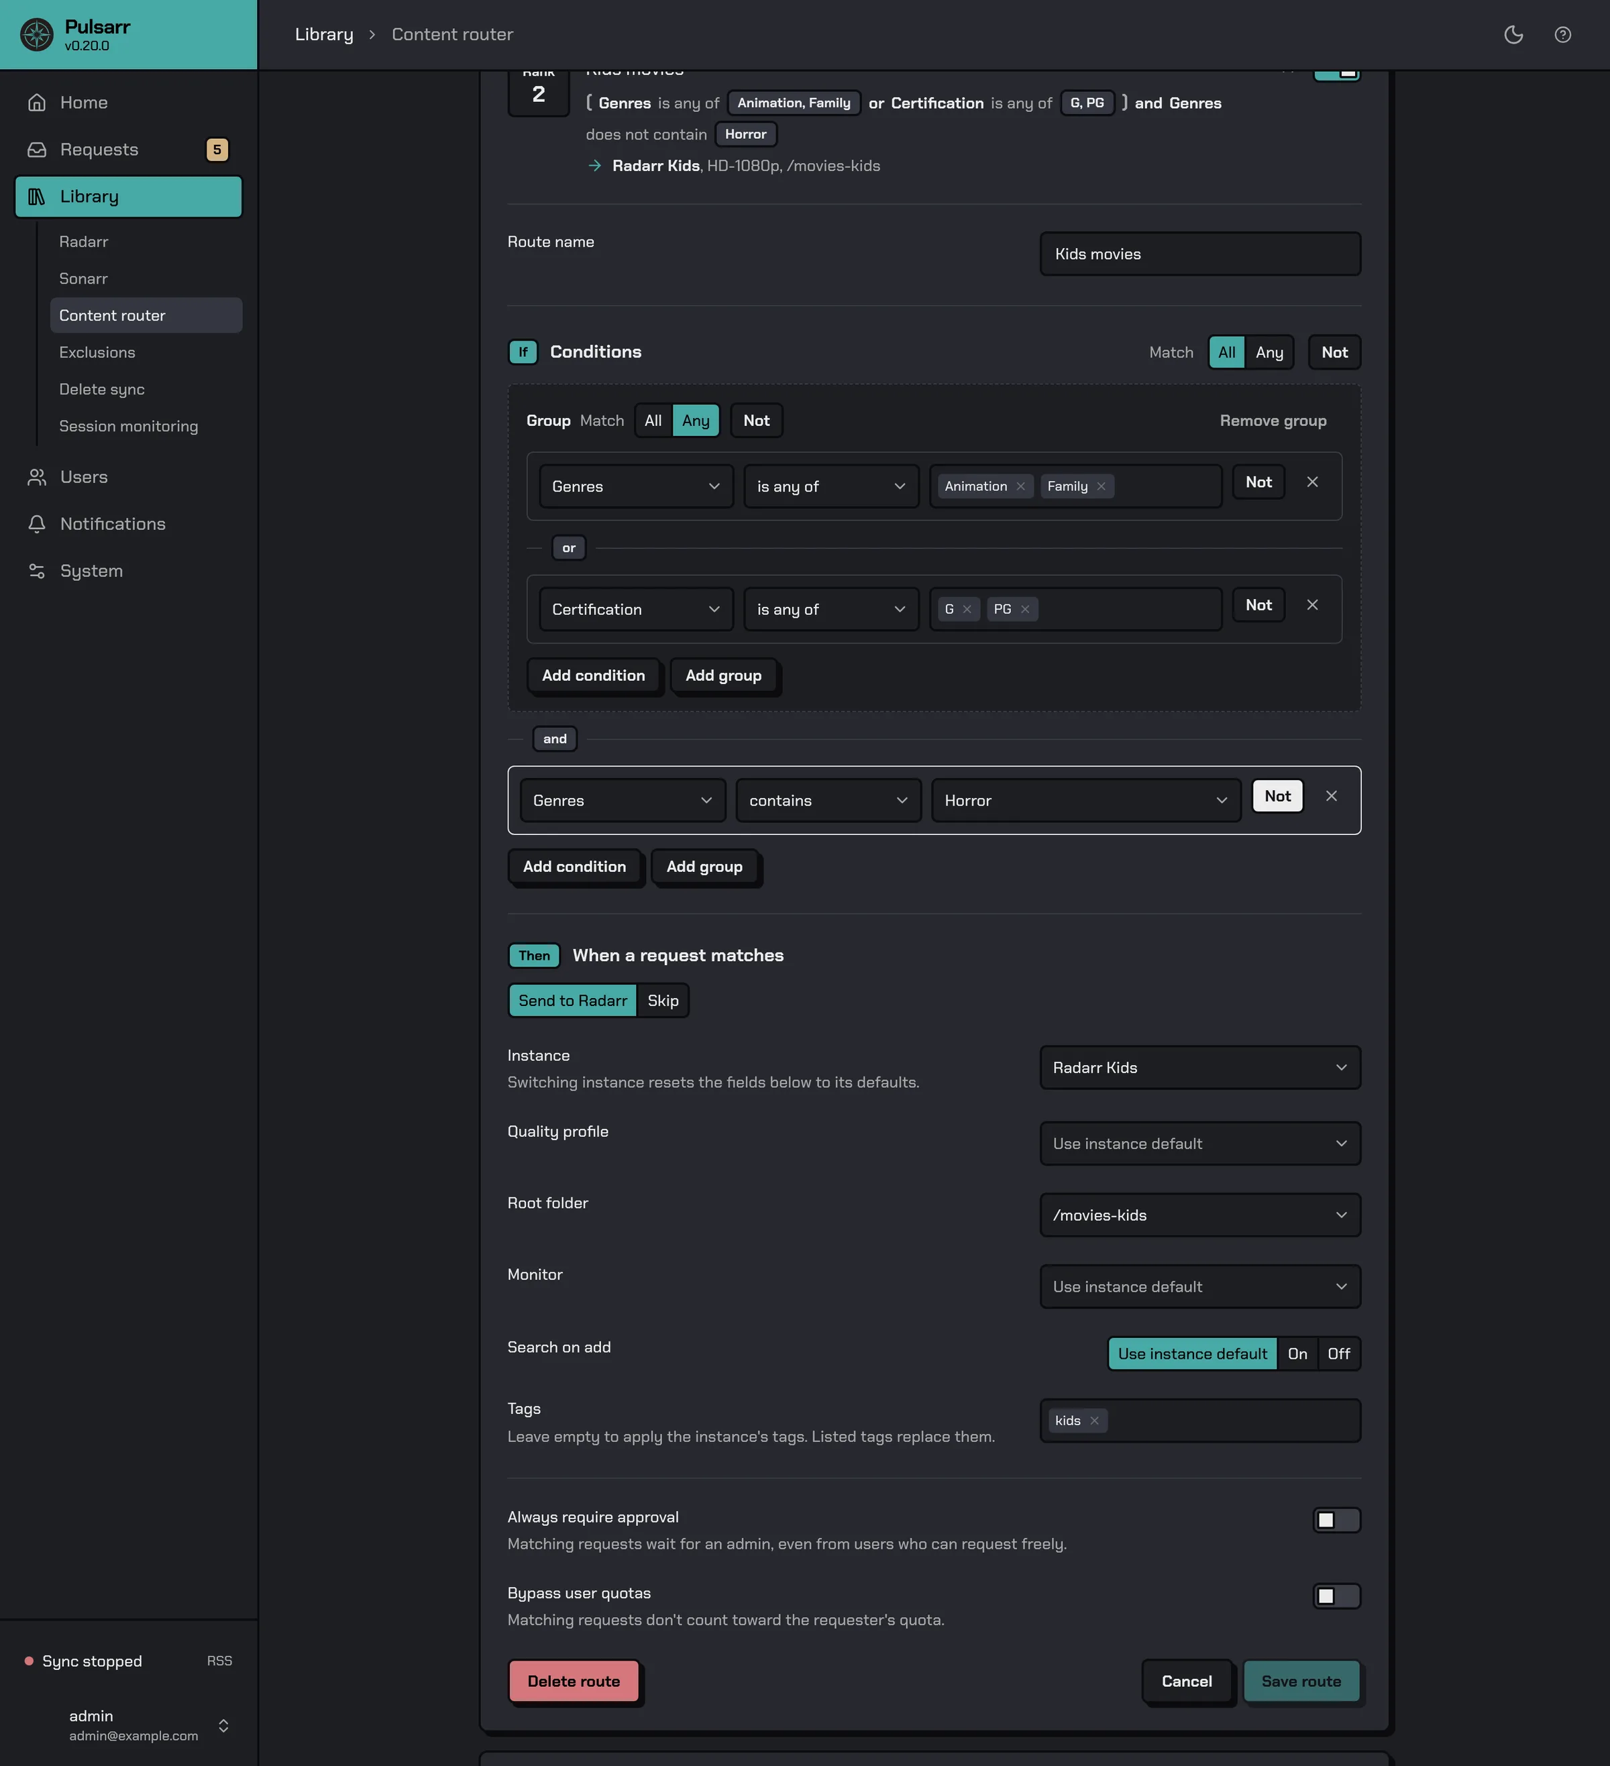Viewport: 1610px width, 1766px height.
Task: Delete the Genres contains Horror condition
Action: (1332, 795)
